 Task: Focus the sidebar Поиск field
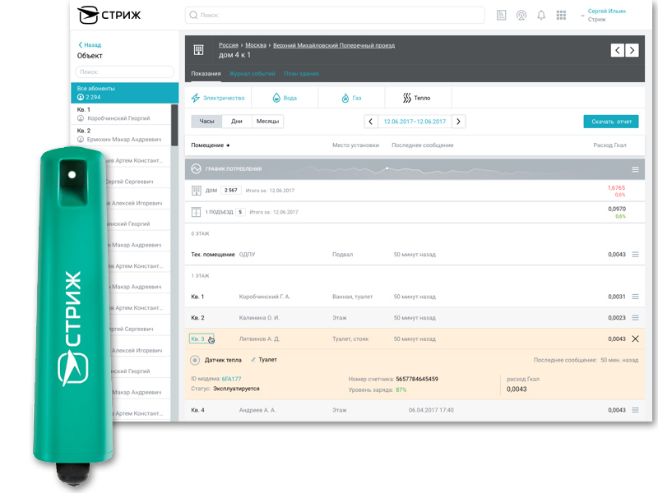[x=125, y=71]
